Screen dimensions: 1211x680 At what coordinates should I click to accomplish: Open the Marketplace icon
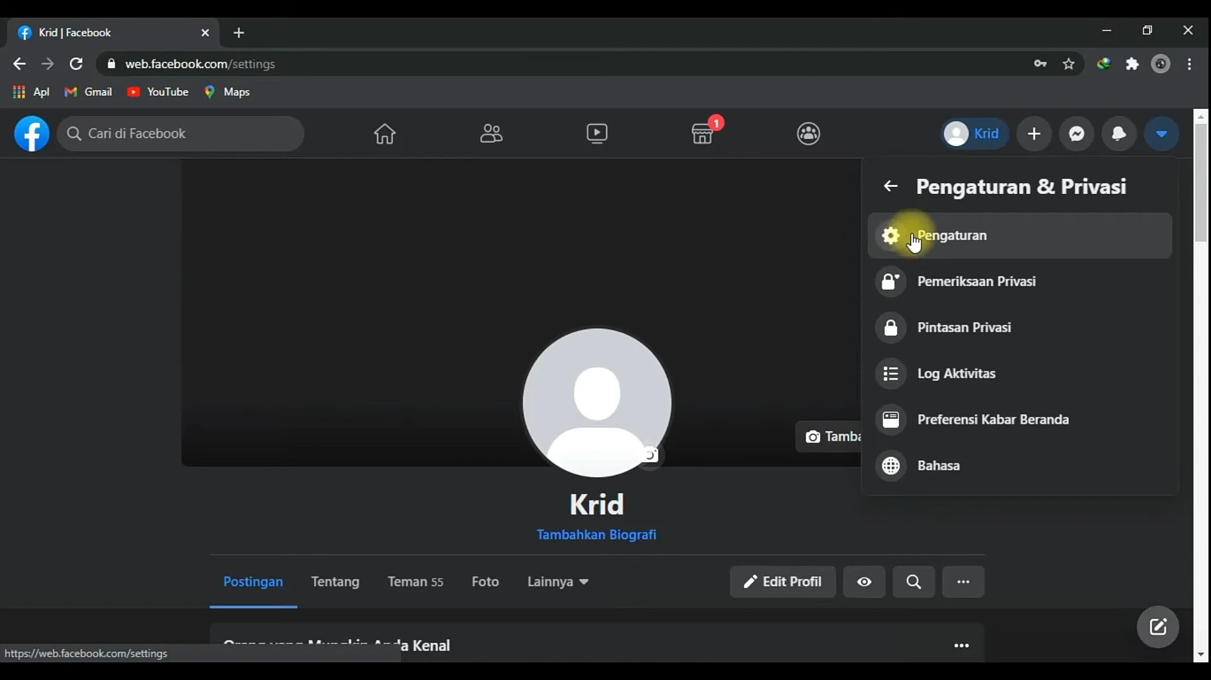click(702, 133)
